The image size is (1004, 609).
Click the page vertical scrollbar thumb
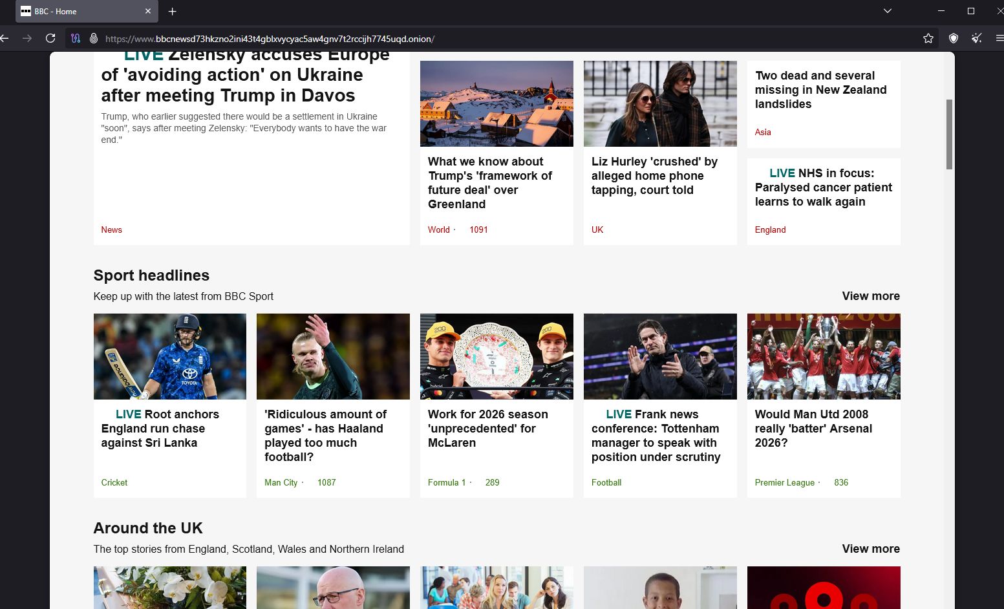[x=949, y=134]
